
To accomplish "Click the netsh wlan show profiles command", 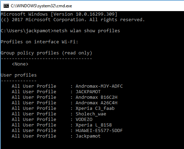I will [x=87, y=31].
